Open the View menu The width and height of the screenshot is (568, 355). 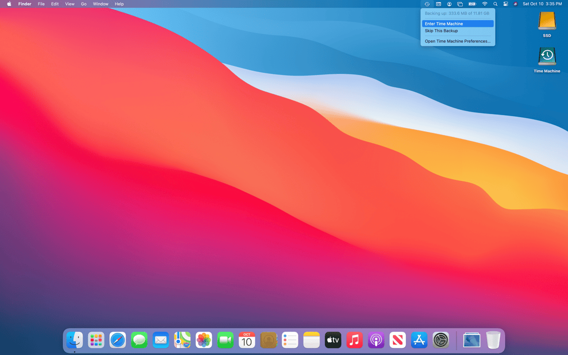(x=70, y=4)
